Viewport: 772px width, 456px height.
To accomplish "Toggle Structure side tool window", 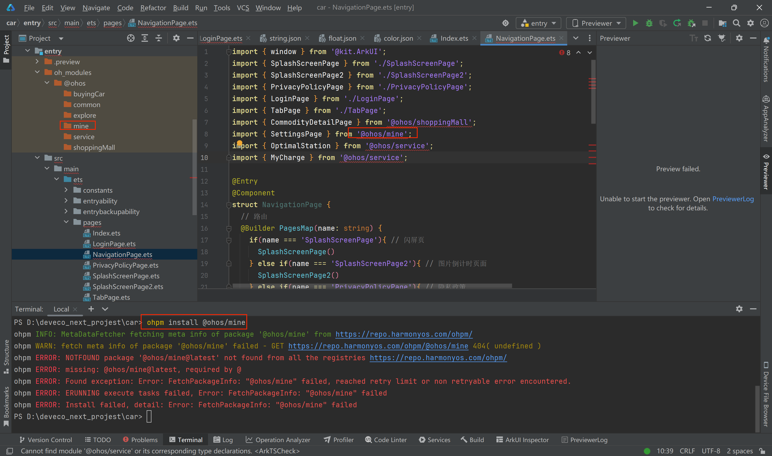I will click(x=6, y=356).
